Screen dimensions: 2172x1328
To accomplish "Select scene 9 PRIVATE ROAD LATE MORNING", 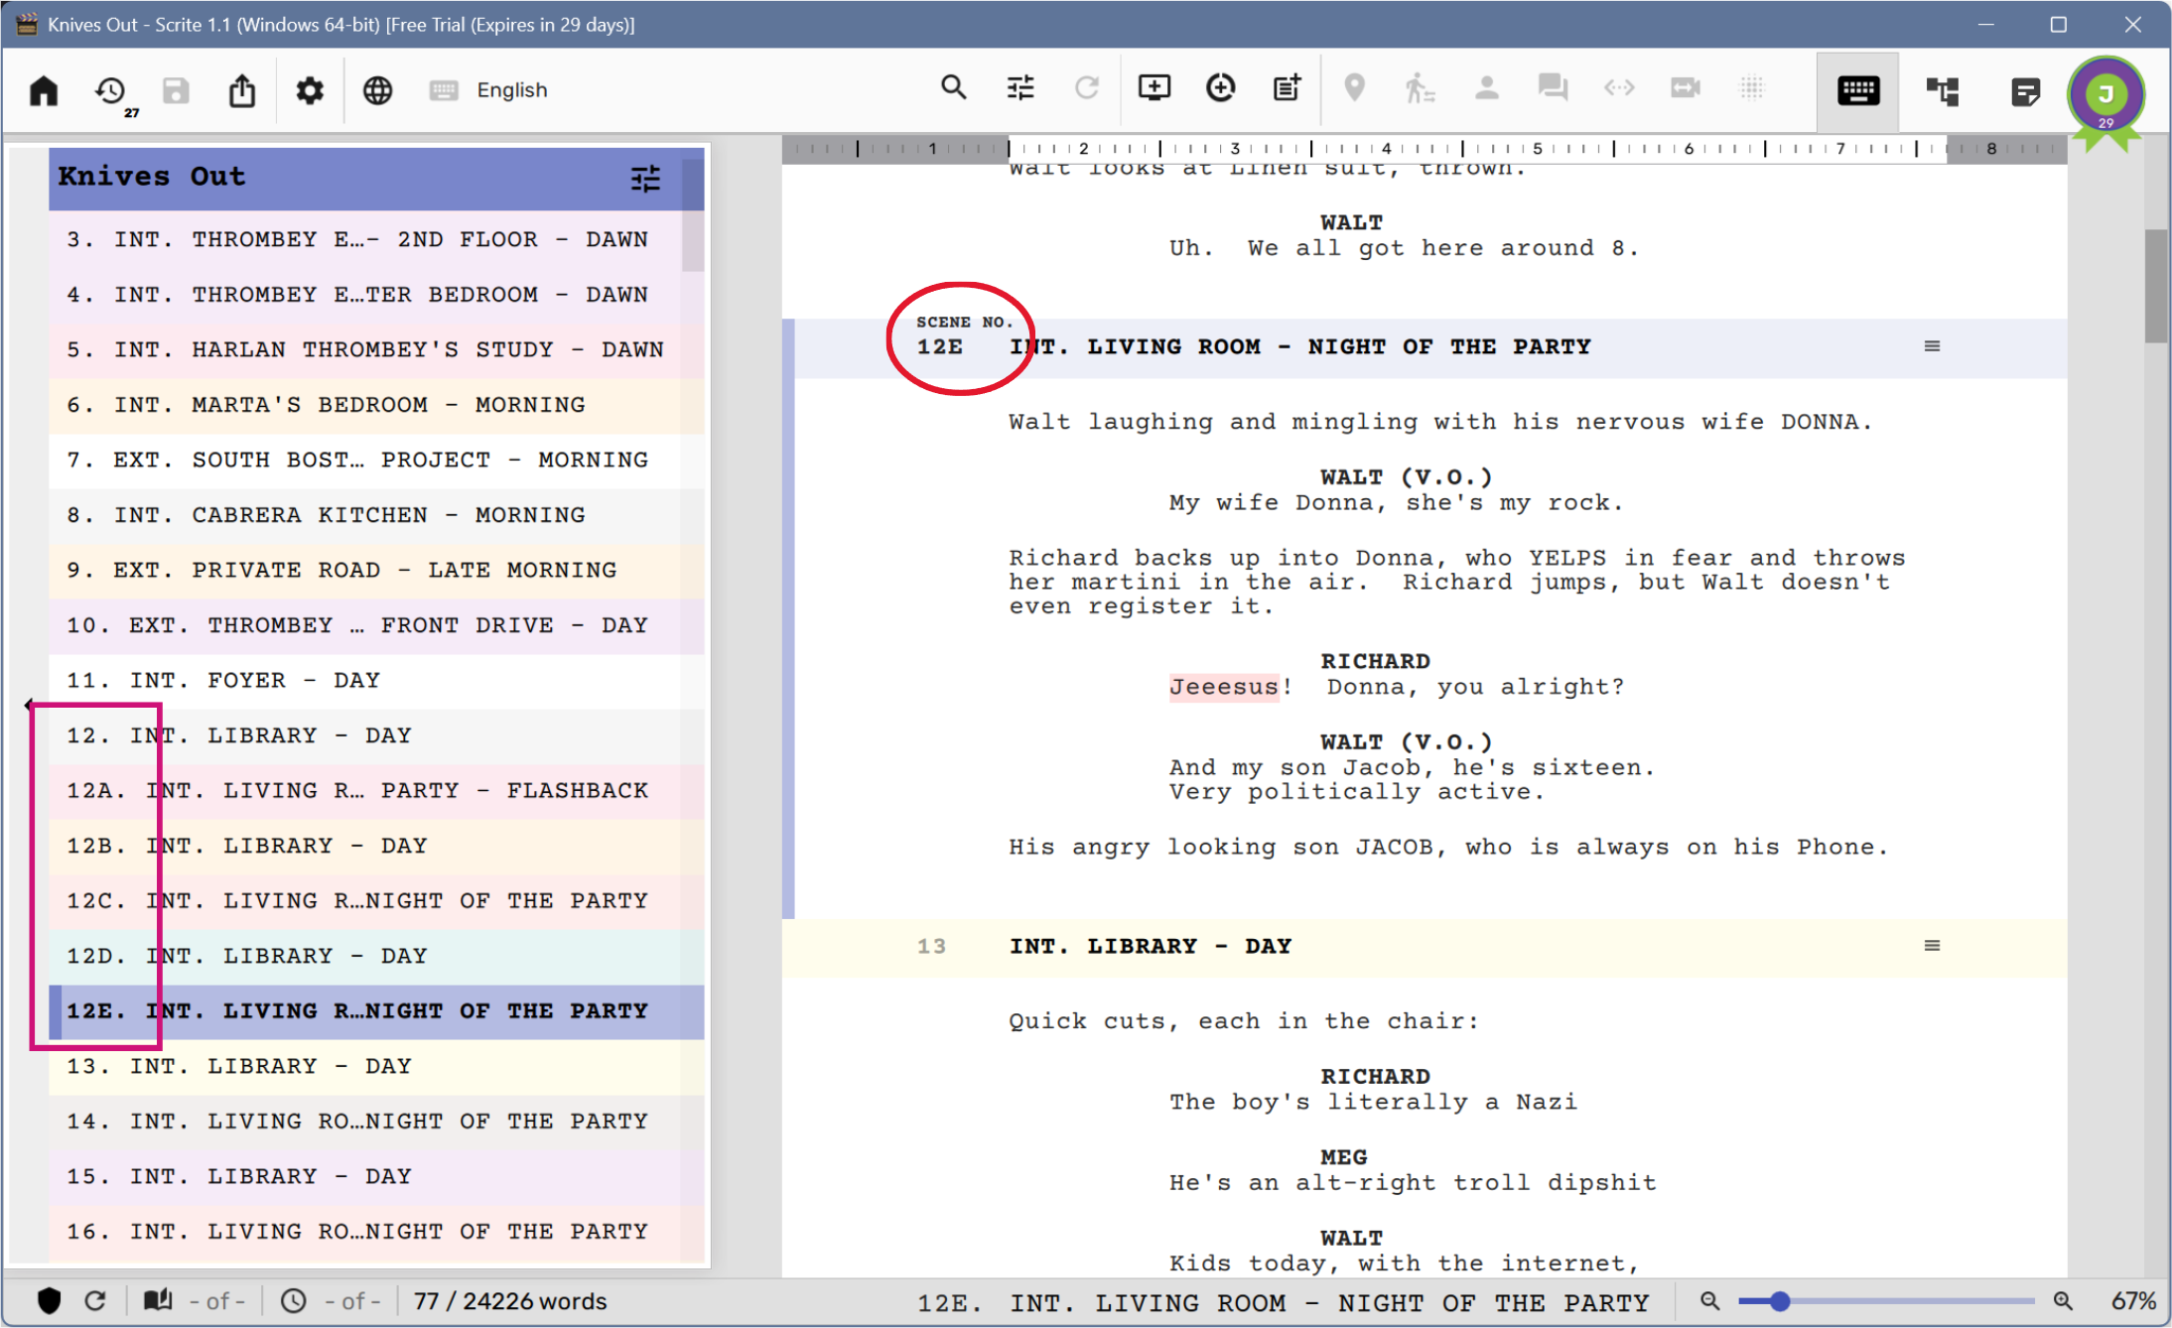I will (x=365, y=570).
